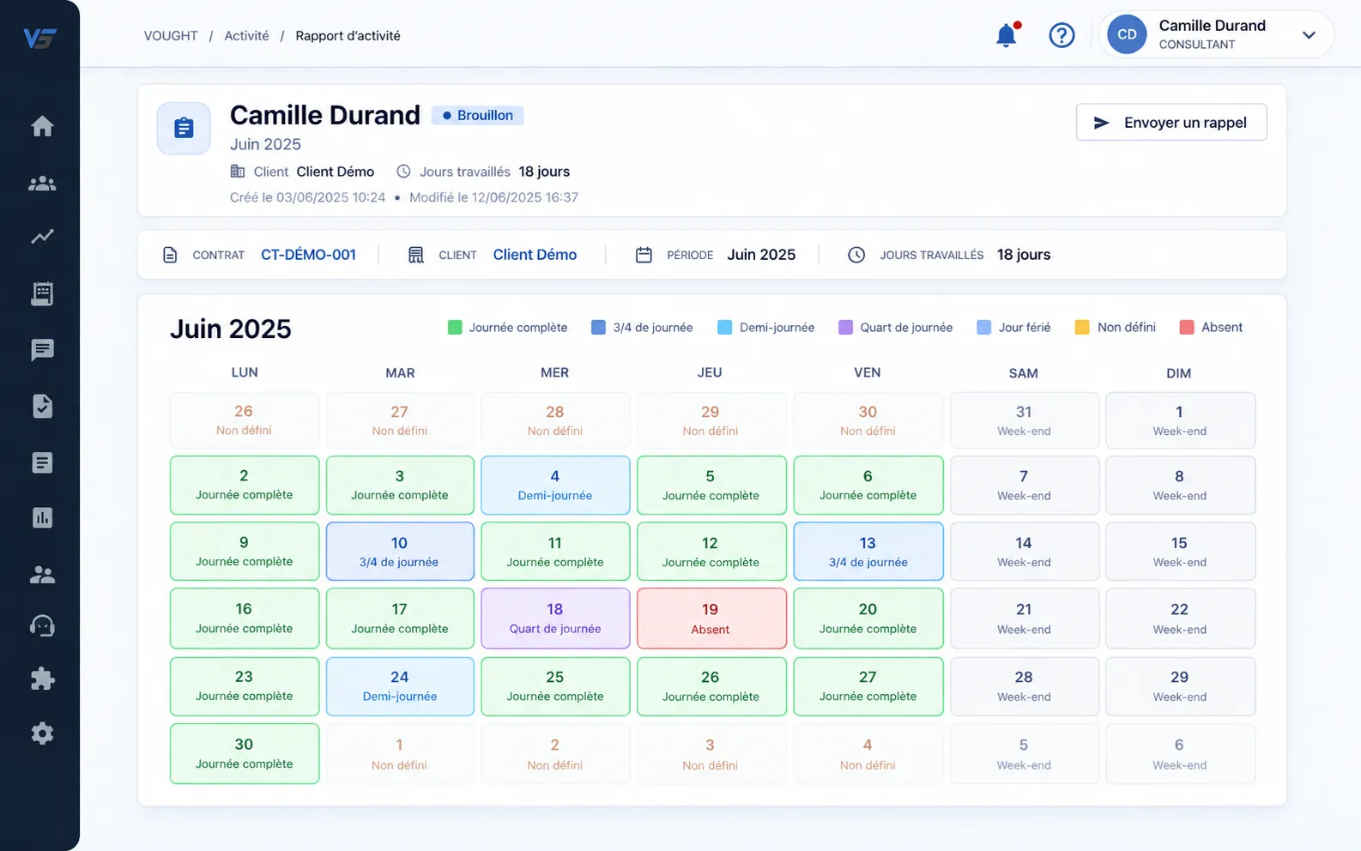Select day 18 Quart de journée cell
The image size is (1361, 851).
tap(555, 619)
